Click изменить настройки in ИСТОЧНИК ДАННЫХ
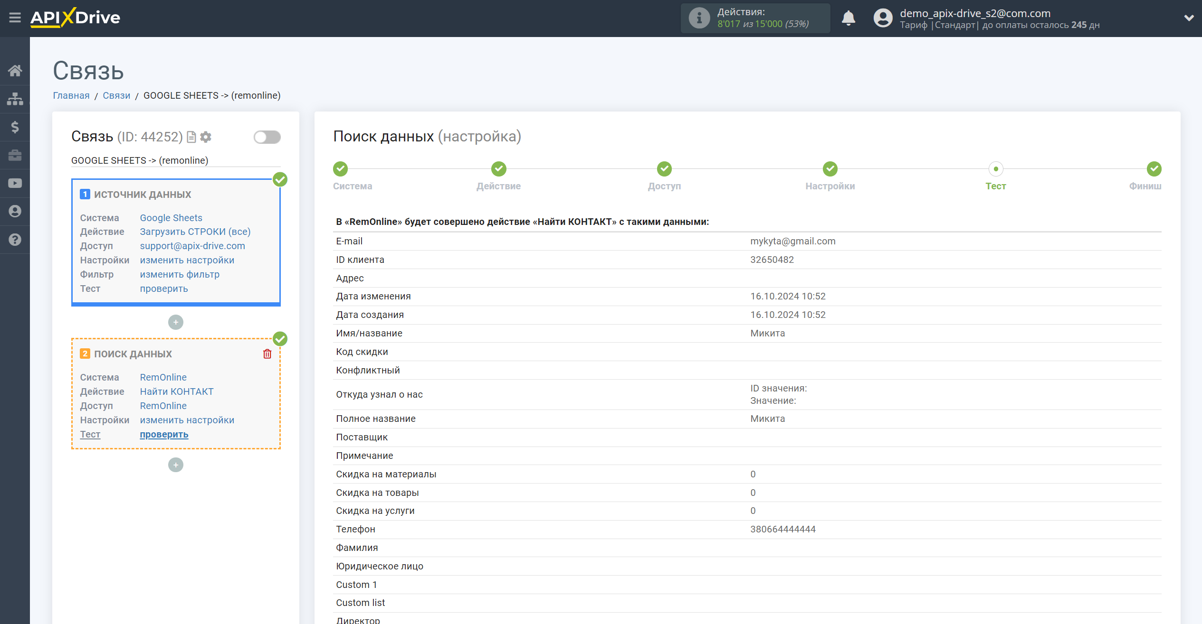Viewport: 1202px width, 624px height. tap(187, 260)
